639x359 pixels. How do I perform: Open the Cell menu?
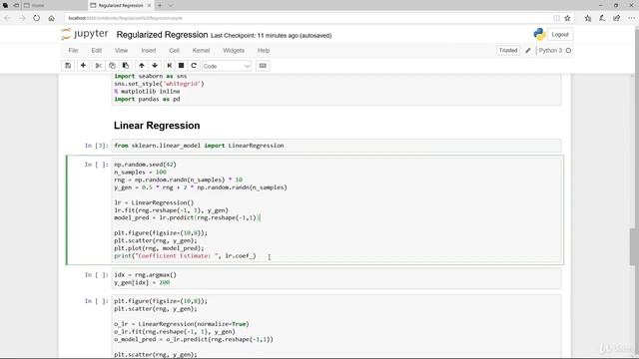click(174, 51)
